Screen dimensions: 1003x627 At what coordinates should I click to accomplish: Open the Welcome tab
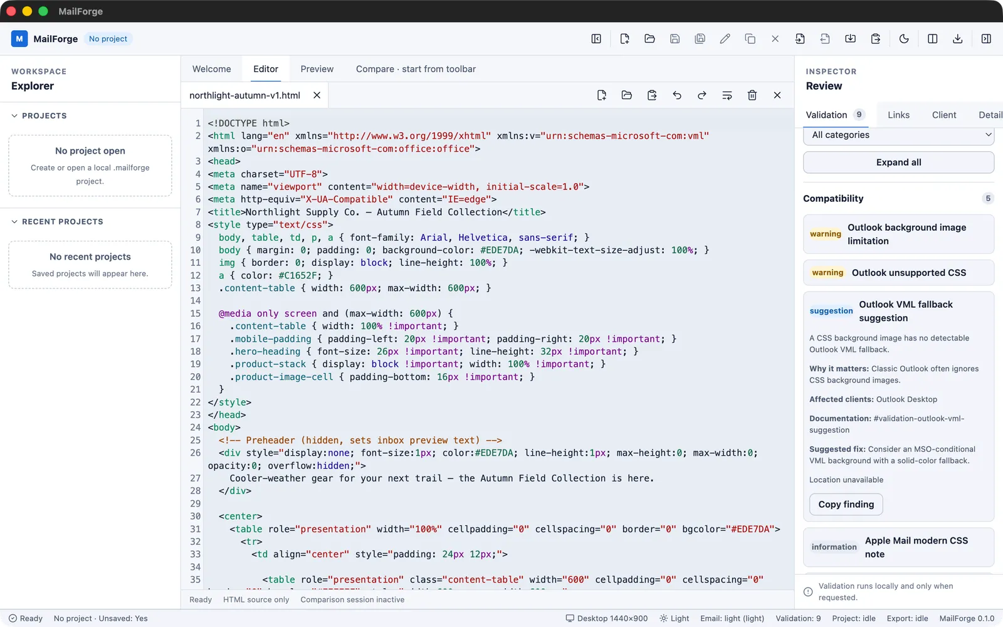tap(212, 69)
